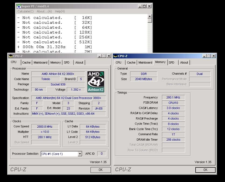Close the left CPU-Z window
Screen dimensions: 225x182
pyautogui.click(x=109, y=56)
